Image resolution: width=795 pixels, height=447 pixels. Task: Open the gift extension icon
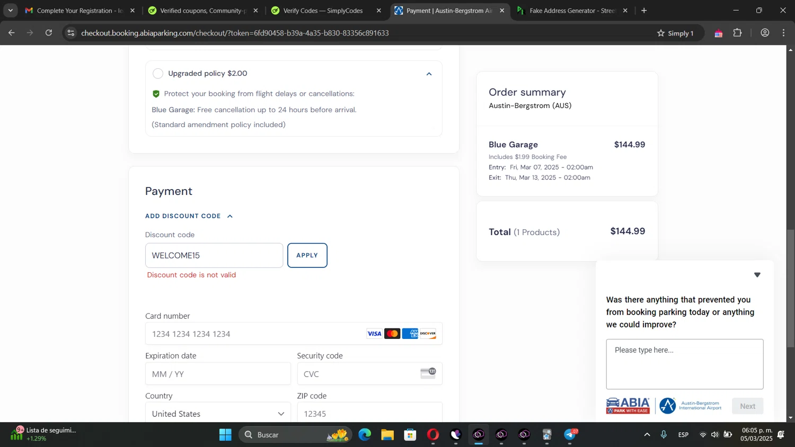pos(719,33)
